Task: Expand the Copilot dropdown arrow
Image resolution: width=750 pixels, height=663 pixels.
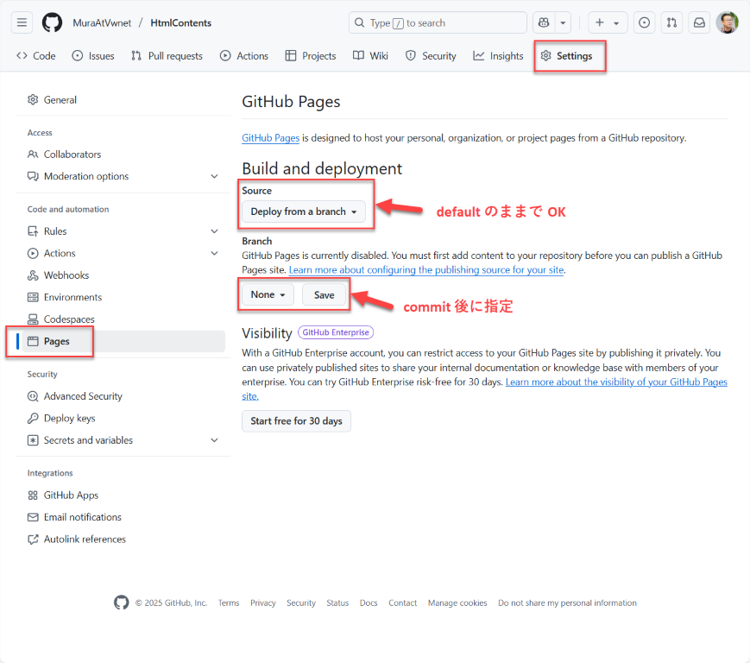Action: point(563,22)
